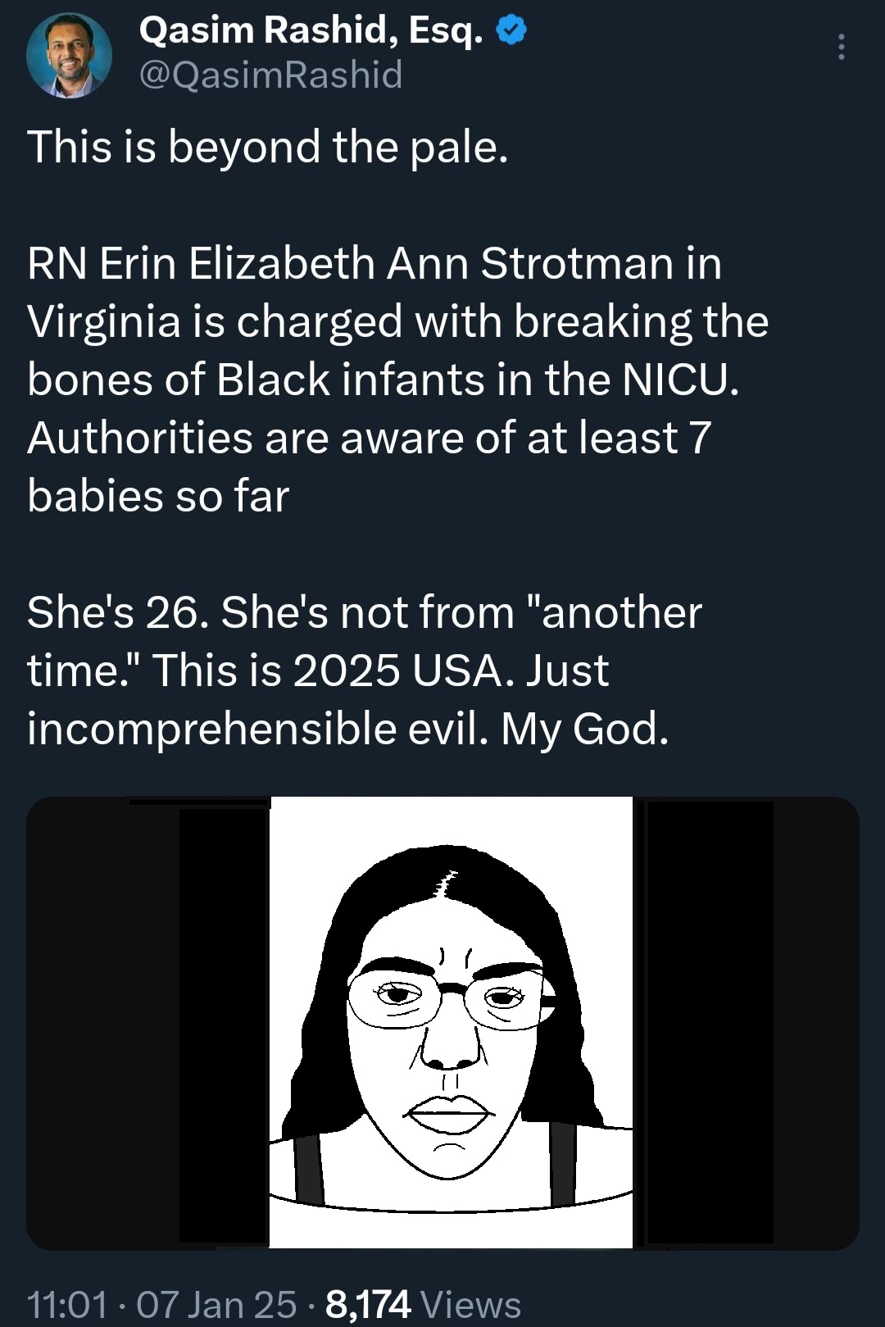Image resolution: width=885 pixels, height=1327 pixels.
Task: Click the display name Qasim Rashid, Esq.
Action: coord(311,31)
